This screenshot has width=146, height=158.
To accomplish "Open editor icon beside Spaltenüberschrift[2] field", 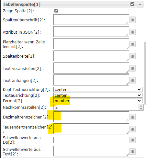I will point(132,20).
